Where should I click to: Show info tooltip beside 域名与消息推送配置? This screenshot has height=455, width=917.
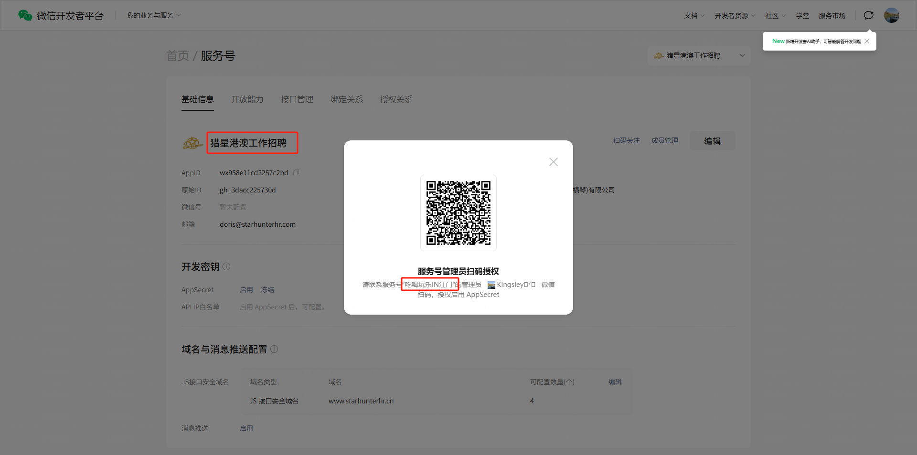pos(274,349)
